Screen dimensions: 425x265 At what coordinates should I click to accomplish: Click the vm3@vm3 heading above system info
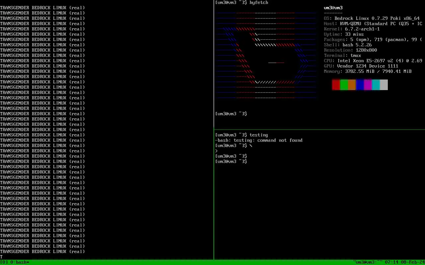pyautogui.click(x=333, y=8)
